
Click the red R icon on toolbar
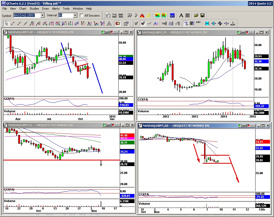click(164, 16)
